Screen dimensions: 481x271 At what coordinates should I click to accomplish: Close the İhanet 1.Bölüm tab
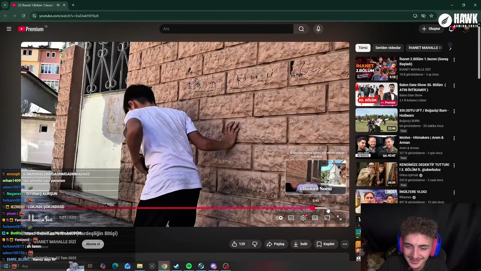coord(64,5)
